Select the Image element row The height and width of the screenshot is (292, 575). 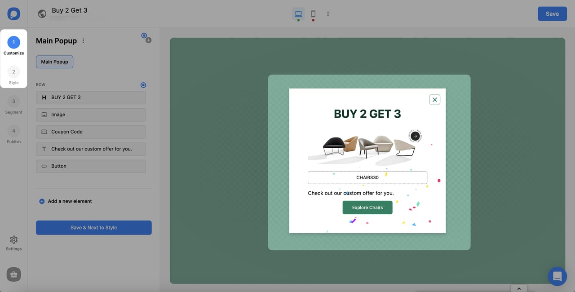(91, 115)
